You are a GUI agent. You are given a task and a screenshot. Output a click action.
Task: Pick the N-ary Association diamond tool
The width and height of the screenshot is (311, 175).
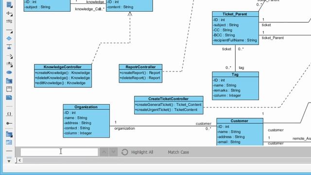coord(9,38)
